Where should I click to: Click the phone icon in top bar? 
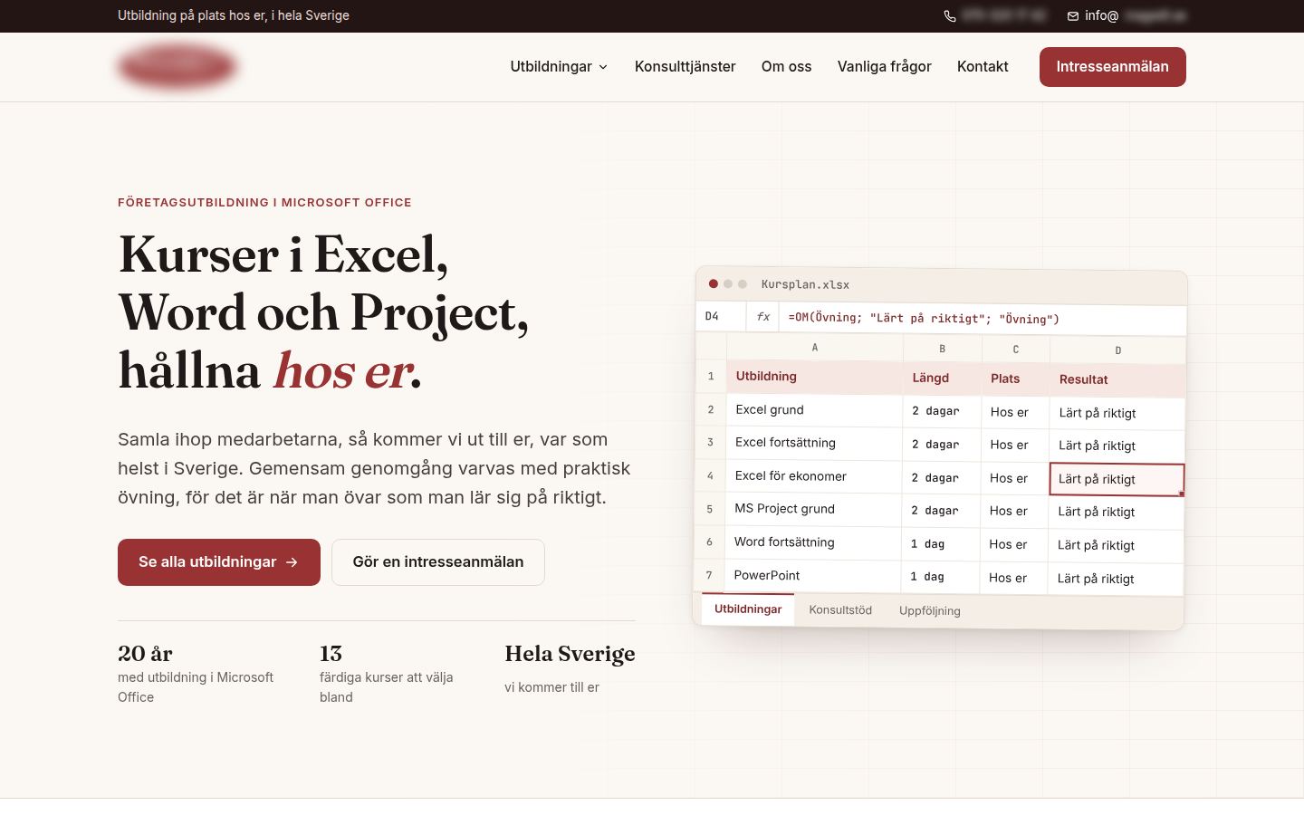point(950,16)
